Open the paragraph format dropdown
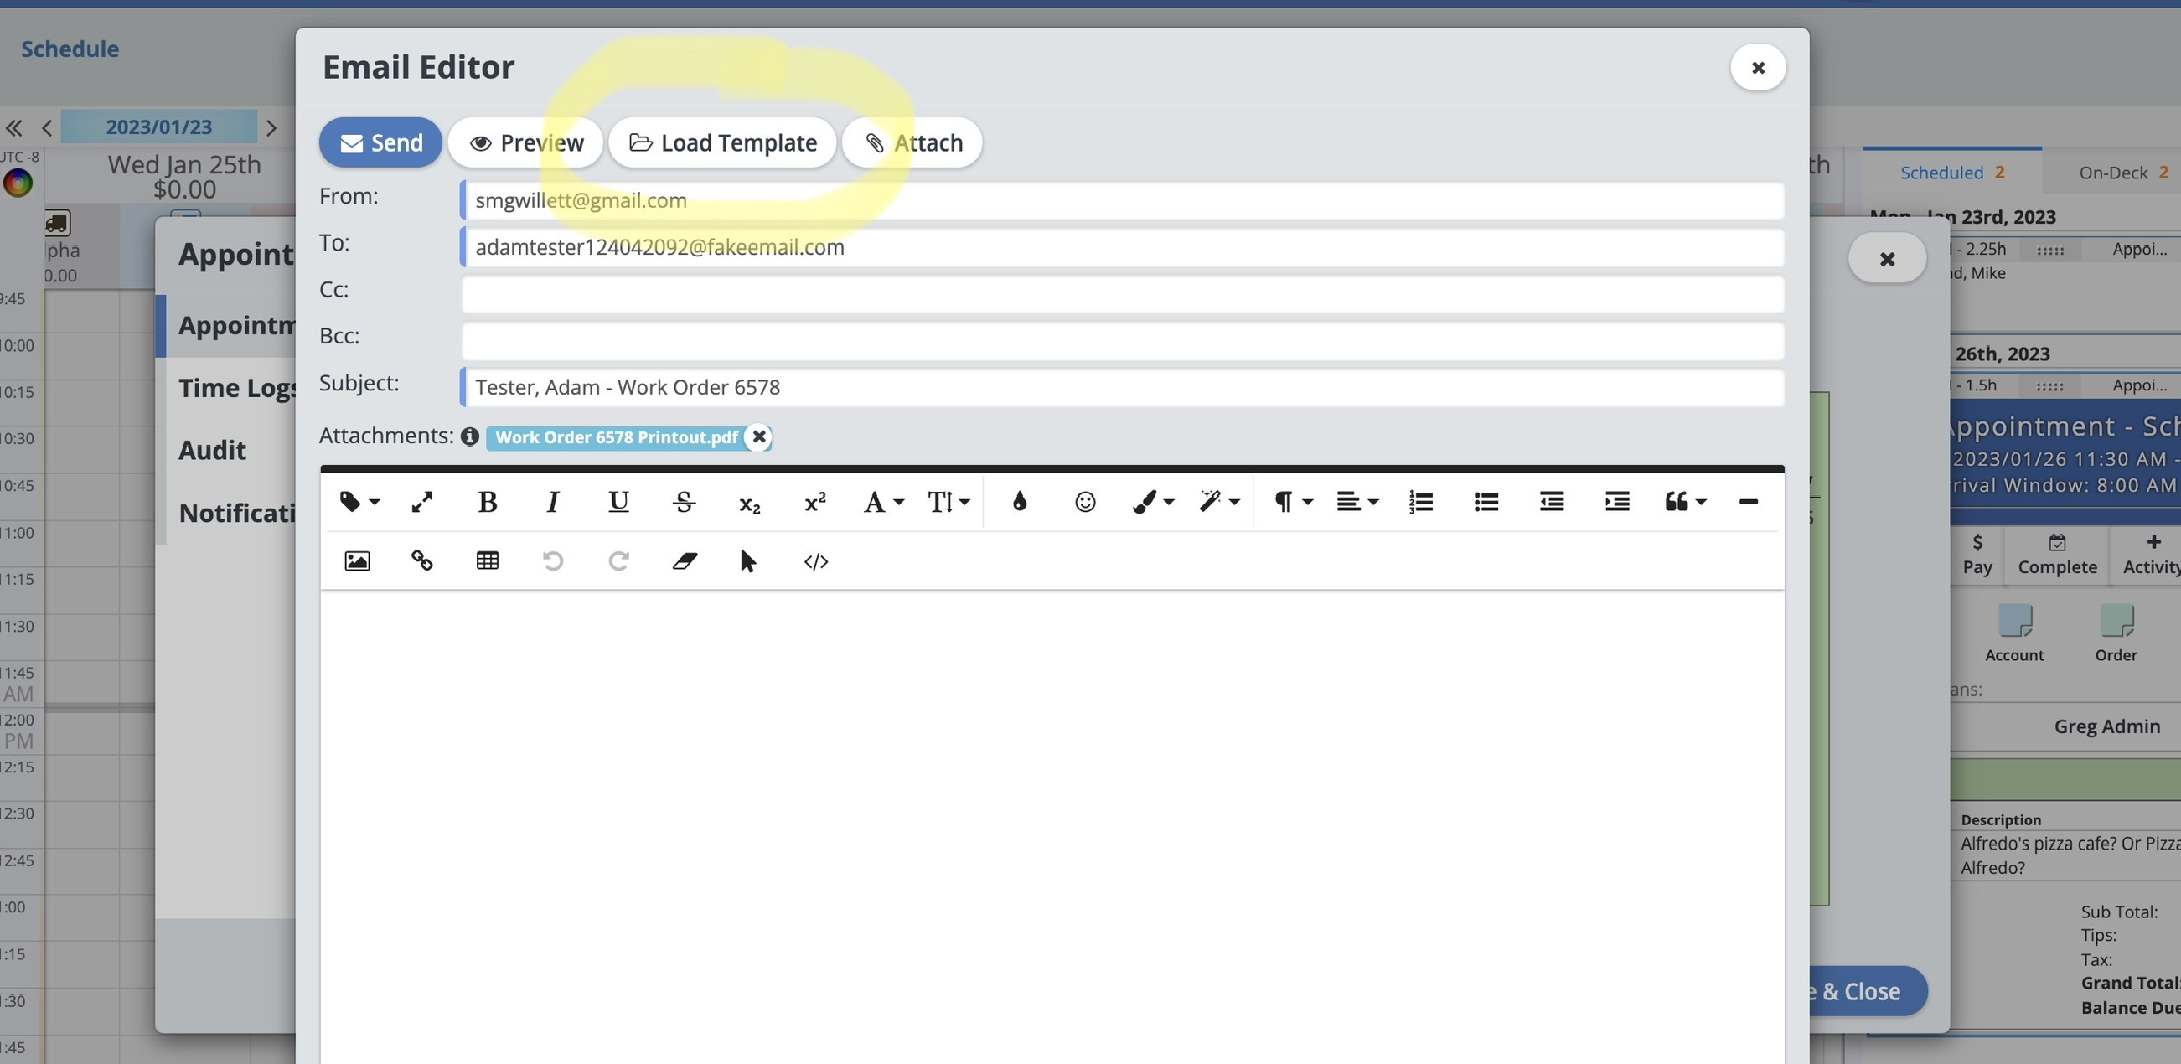The image size is (2181, 1064). (1293, 502)
